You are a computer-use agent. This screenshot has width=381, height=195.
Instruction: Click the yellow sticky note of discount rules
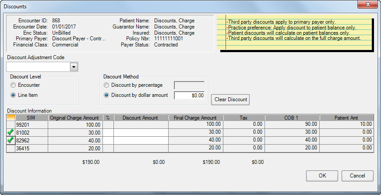tap(294, 32)
